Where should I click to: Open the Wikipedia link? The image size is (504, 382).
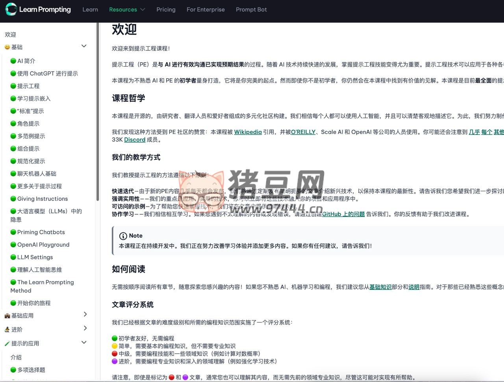click(248, 132)
